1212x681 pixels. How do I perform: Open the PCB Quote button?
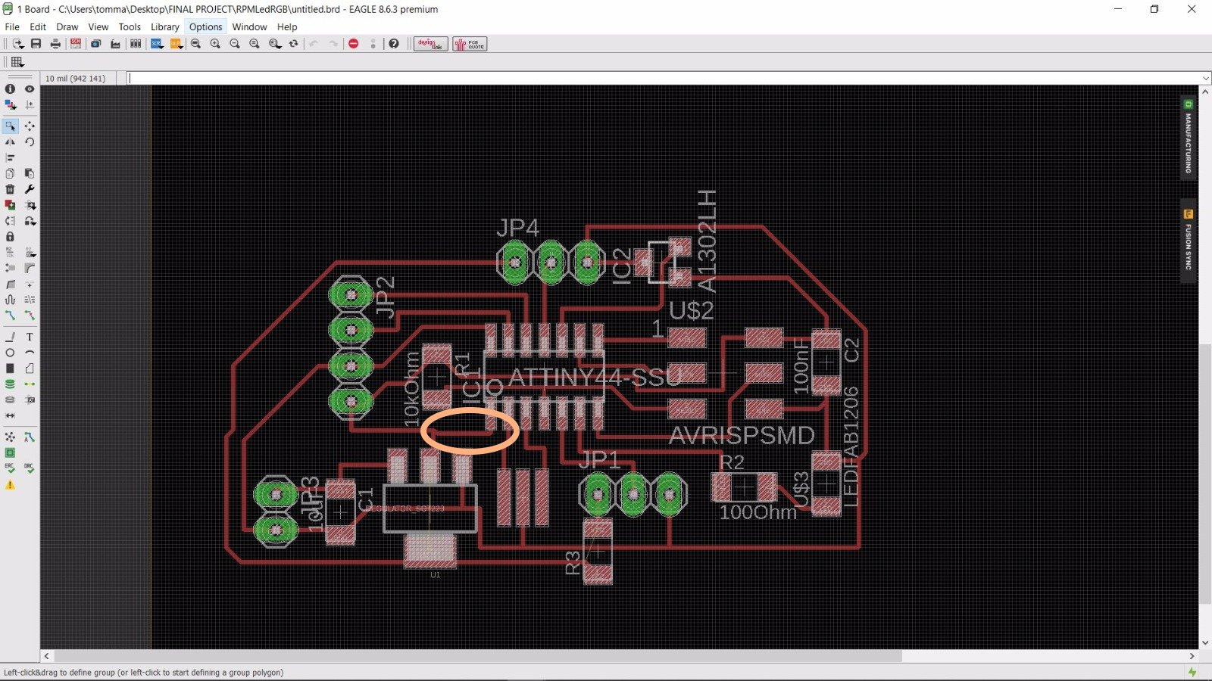click(x=470, y=44)
